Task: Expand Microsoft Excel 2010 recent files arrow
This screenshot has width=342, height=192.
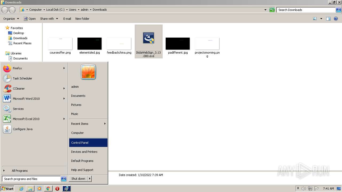Action: pos(64,119)
